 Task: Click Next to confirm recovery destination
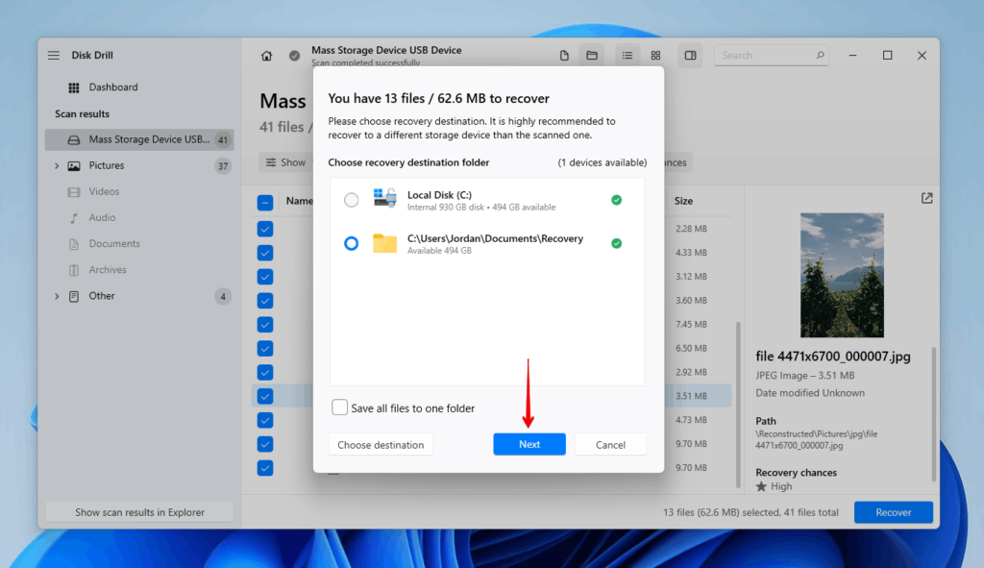(529, 444)
